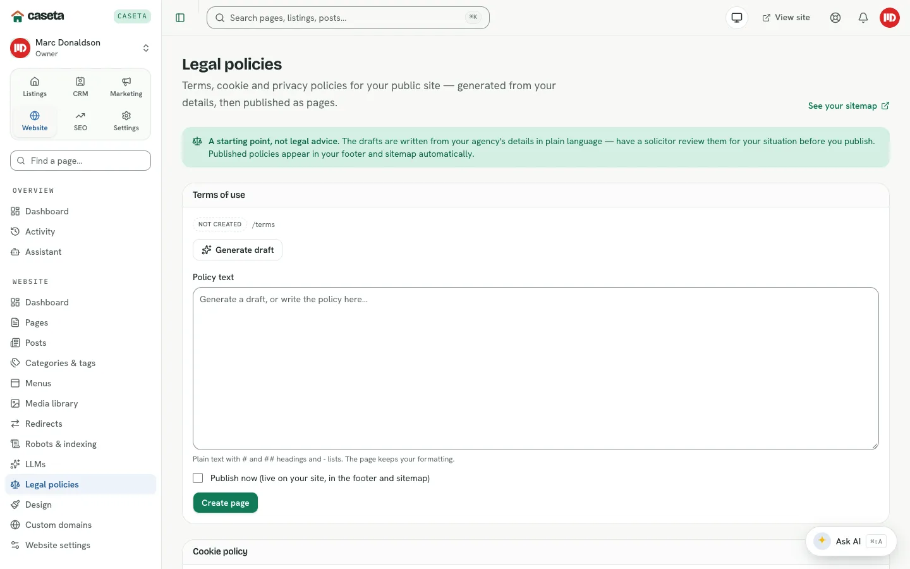
Task: Click the Find a page search field
Action: click(x=80, y=161)
